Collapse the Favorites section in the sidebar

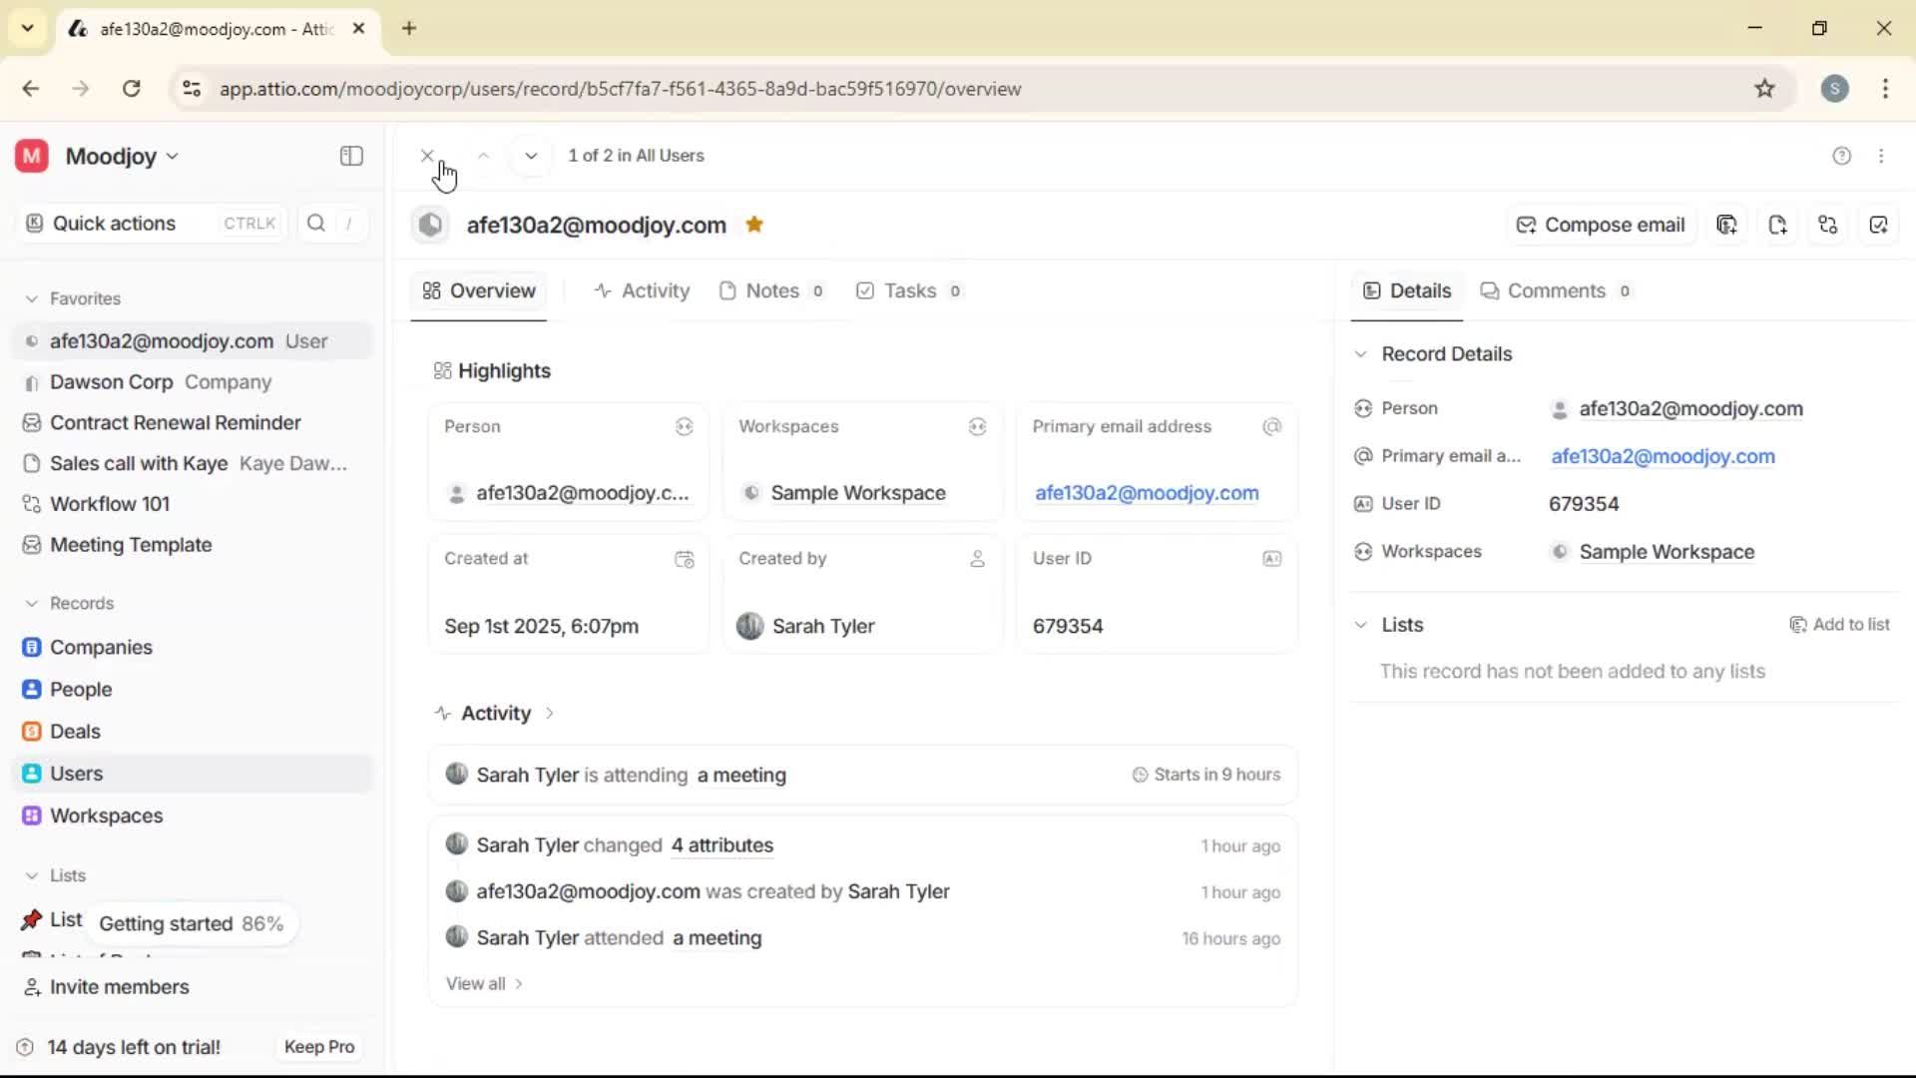tap(31, 297)
